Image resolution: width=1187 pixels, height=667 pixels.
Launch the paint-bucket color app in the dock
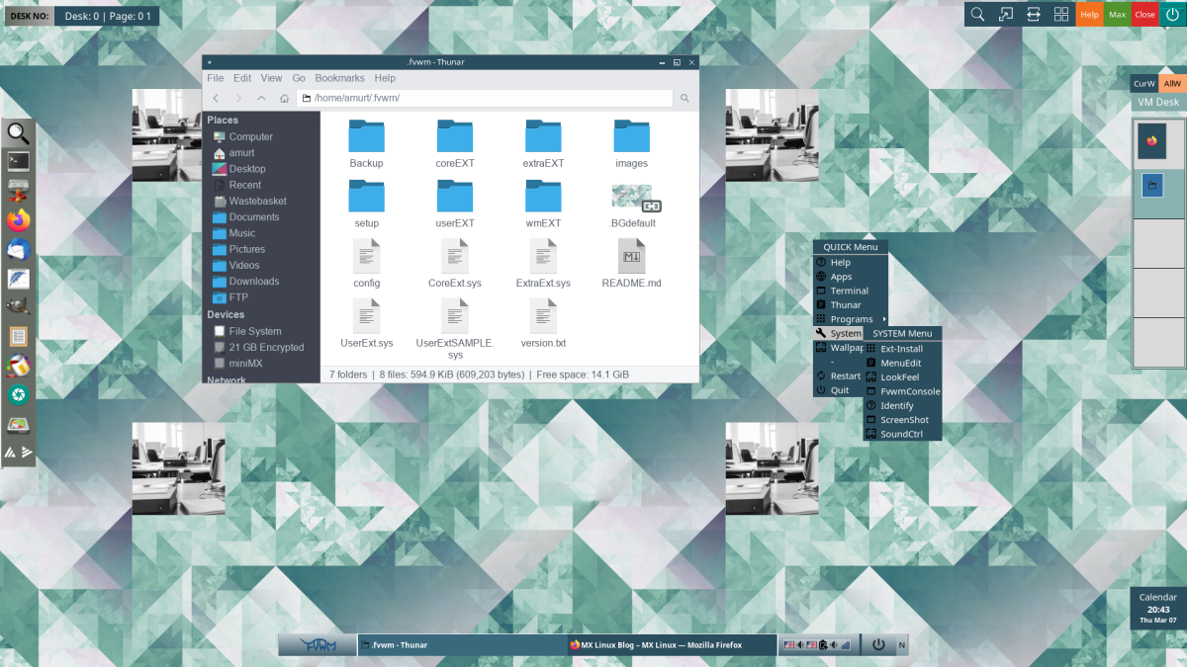(x=19, y=366)
